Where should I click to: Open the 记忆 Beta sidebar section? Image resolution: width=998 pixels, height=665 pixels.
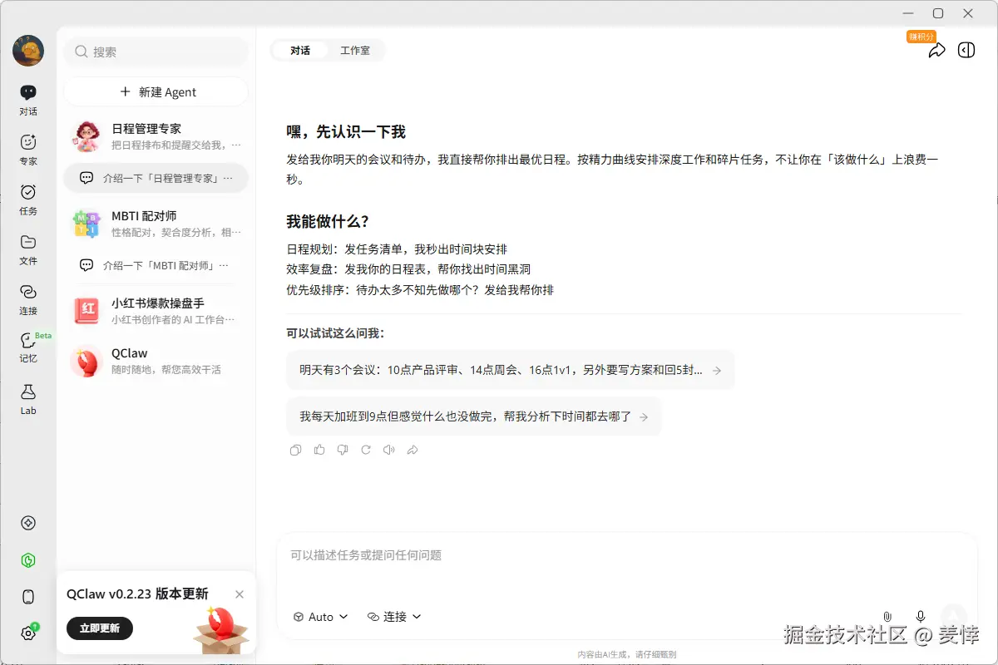(x=28, y=347)
